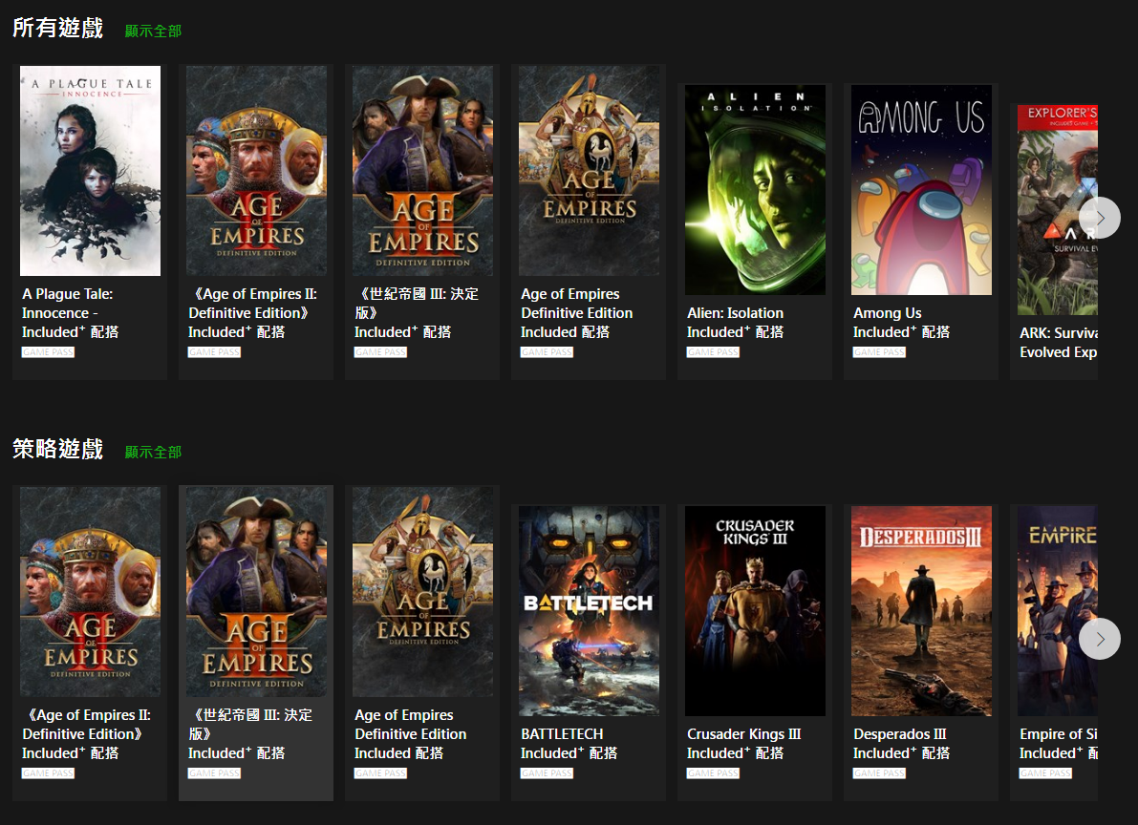
Task: Click GAME PASS badge under Alien: Isolation
Action: point(713,352)
